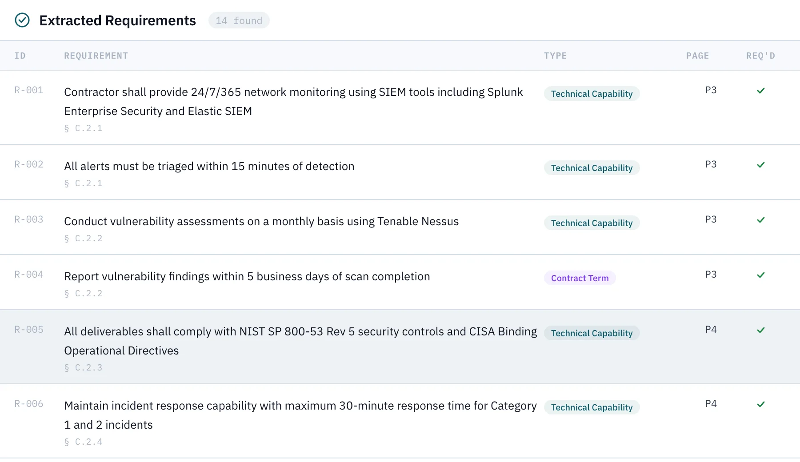The width and height of the screenshot is (800, 462).
Task: Click the circled checkmark icon beside Extracted Requirements
Action: pos(22,20)
